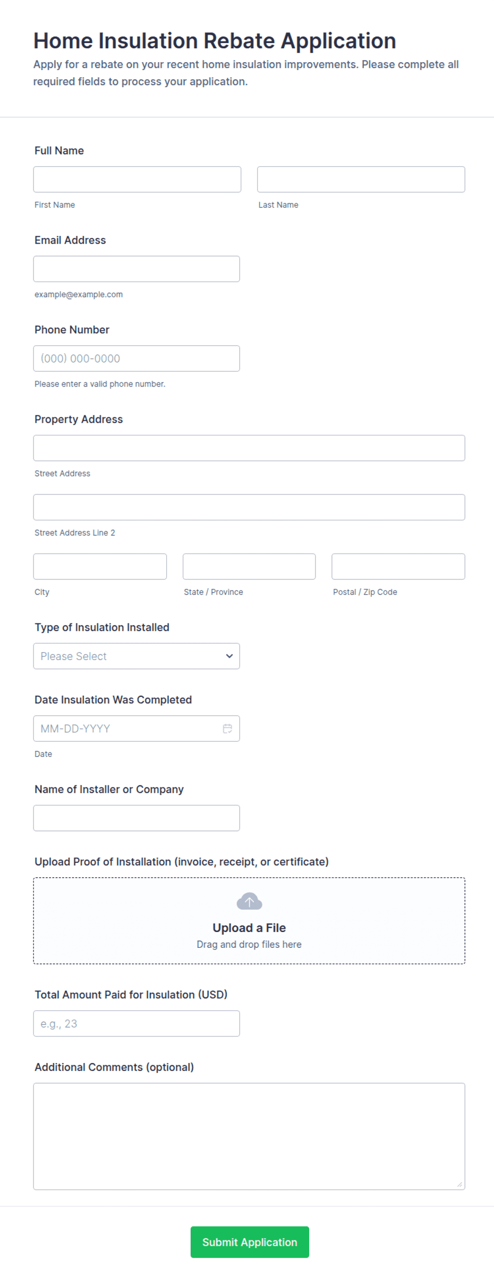Screen dimensions: 494x1284
Task: Click the MM-DD-YYYY date input
Action: pos(127,729)
